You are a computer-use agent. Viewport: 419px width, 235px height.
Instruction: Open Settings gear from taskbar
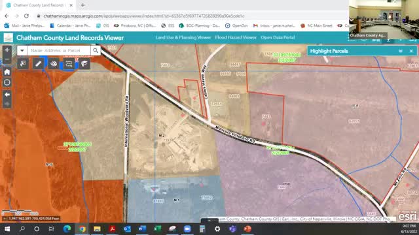point(217,229)
